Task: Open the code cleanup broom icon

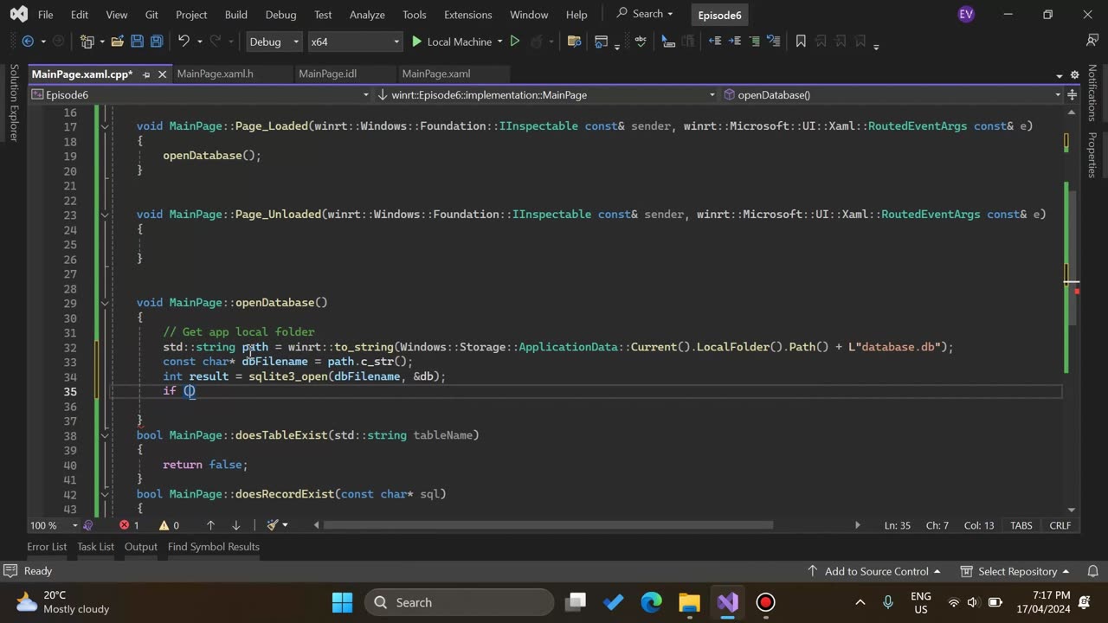Action: [x=272, y=525]
